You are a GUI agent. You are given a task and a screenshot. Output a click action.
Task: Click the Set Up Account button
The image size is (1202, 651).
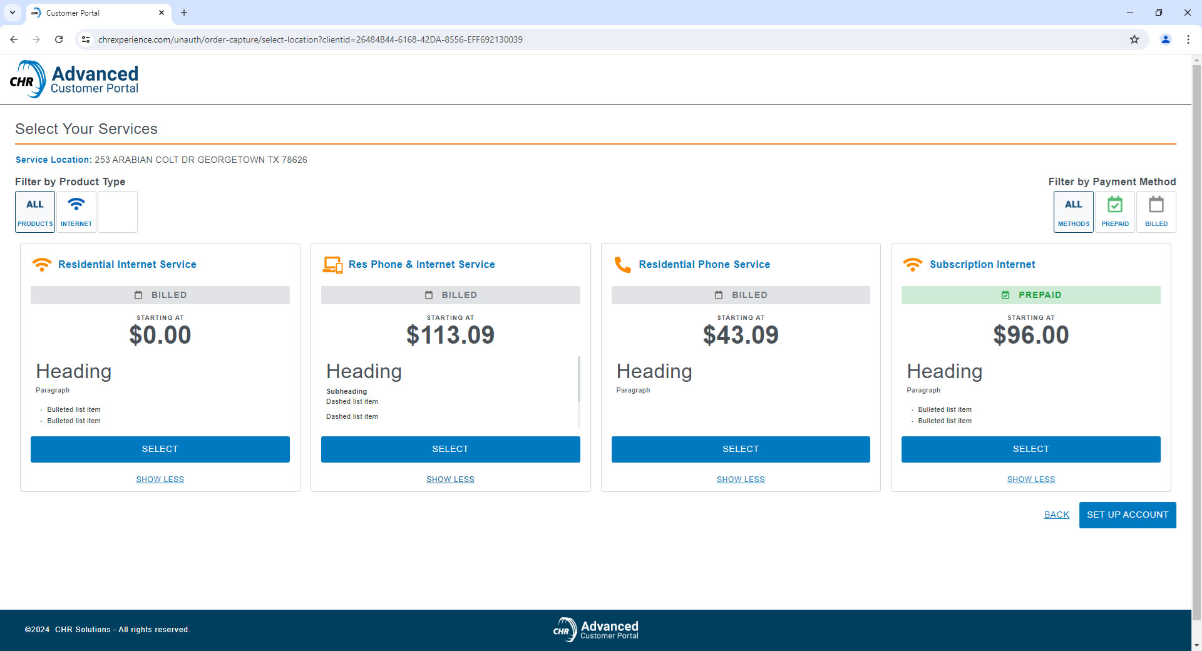click(x=1127, y=515)
